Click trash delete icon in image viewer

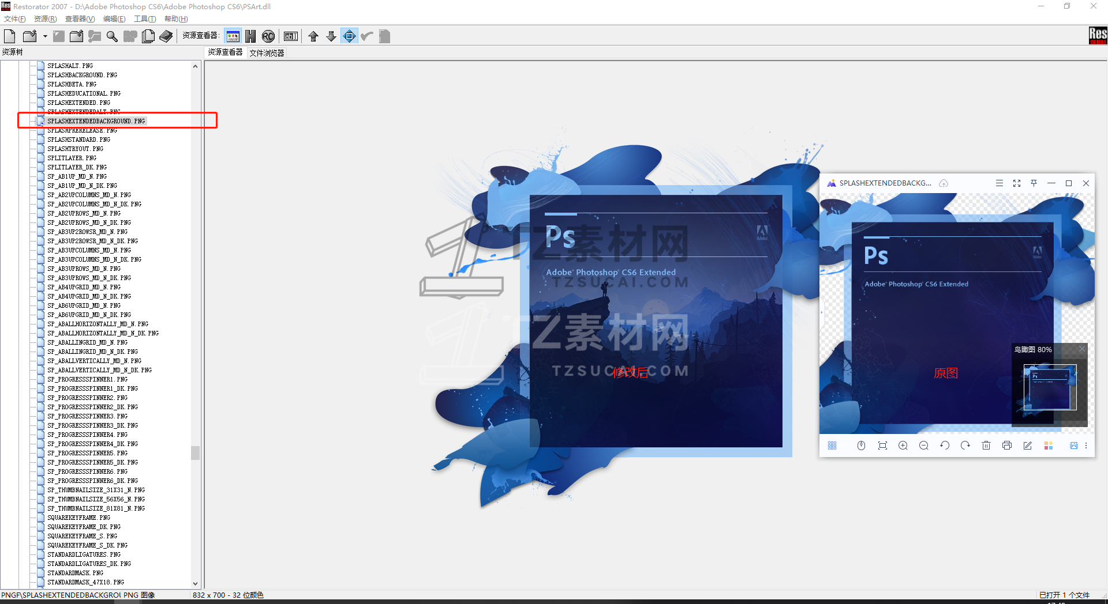986,446
